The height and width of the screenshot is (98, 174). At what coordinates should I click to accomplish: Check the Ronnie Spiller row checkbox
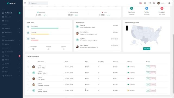(x=28, y=90)
